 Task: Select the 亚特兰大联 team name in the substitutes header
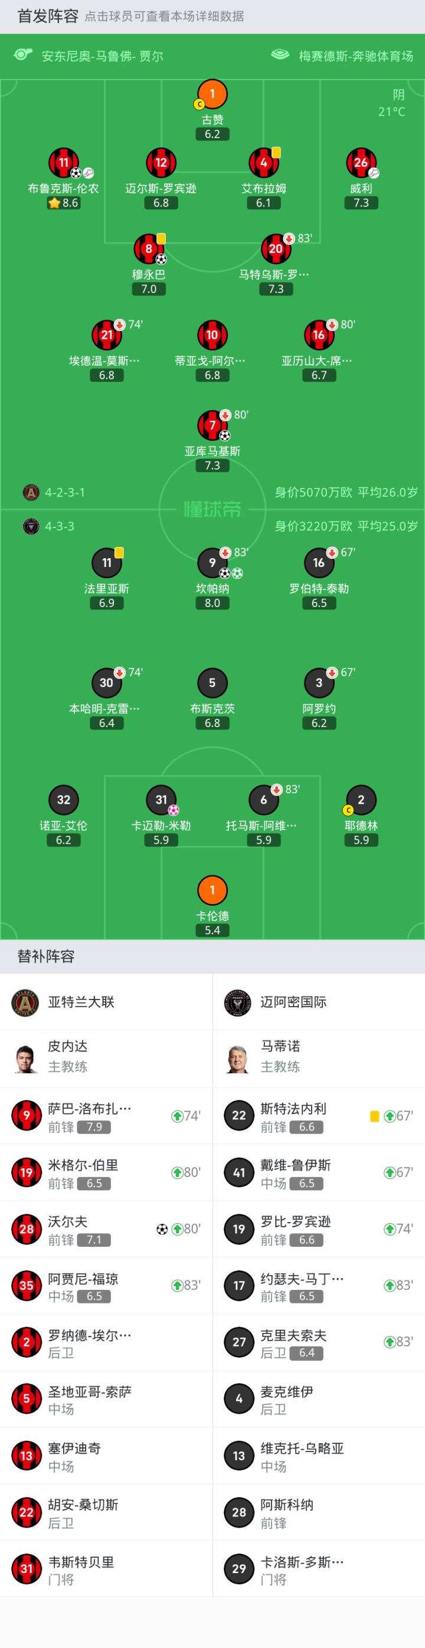pyautogui.click(x=81, y=1002)
